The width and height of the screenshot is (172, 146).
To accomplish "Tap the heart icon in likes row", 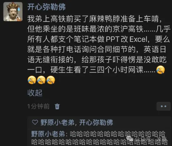I will coord(35,122).
